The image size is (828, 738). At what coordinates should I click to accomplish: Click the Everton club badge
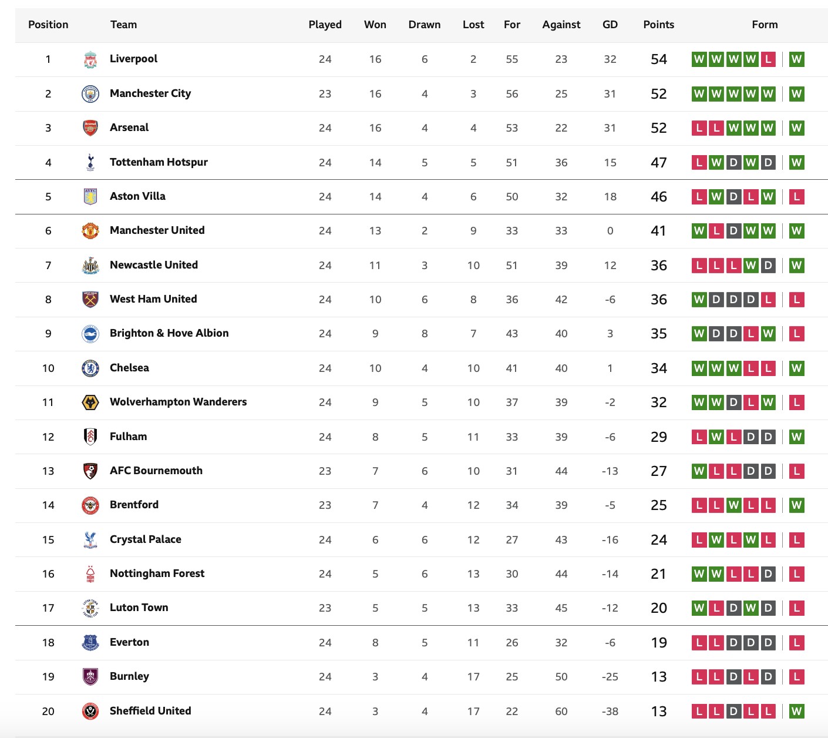(x=90, y=643)
